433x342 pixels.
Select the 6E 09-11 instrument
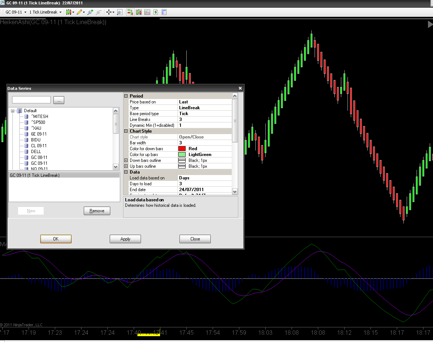(39, 134)
